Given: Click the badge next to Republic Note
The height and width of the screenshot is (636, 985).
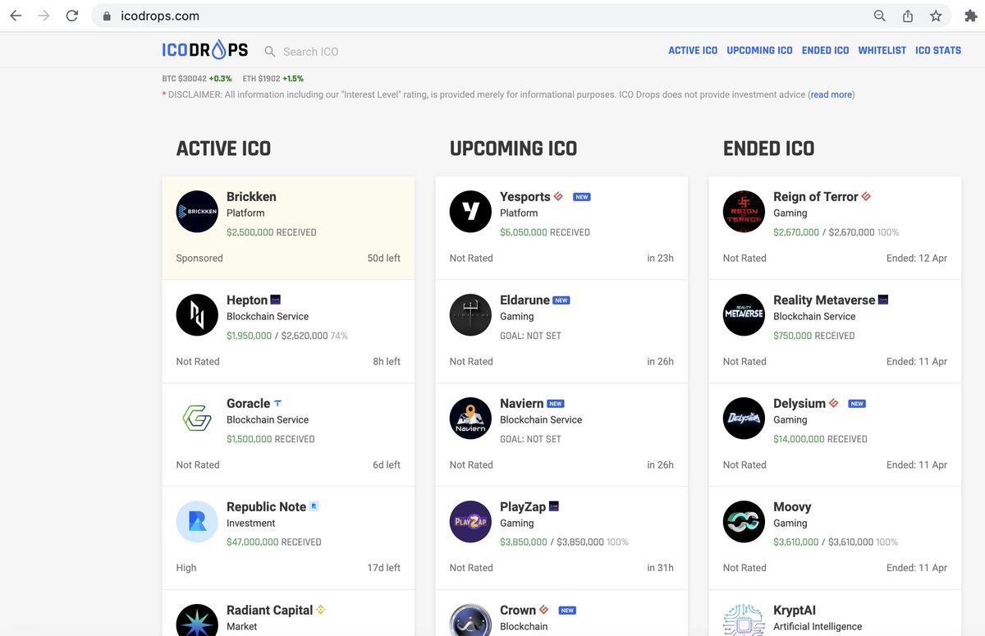Looking at the screenshot, I should 314,506.
